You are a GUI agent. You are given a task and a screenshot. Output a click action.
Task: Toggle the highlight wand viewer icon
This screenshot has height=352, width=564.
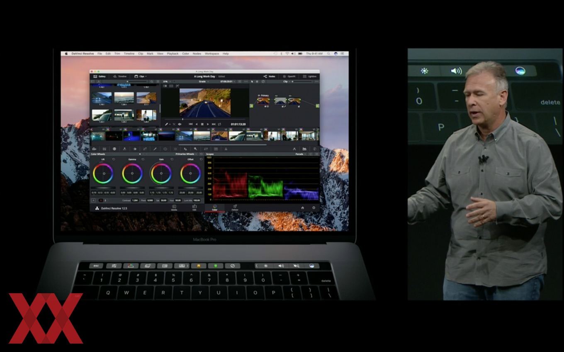click(x=177, y=86)
